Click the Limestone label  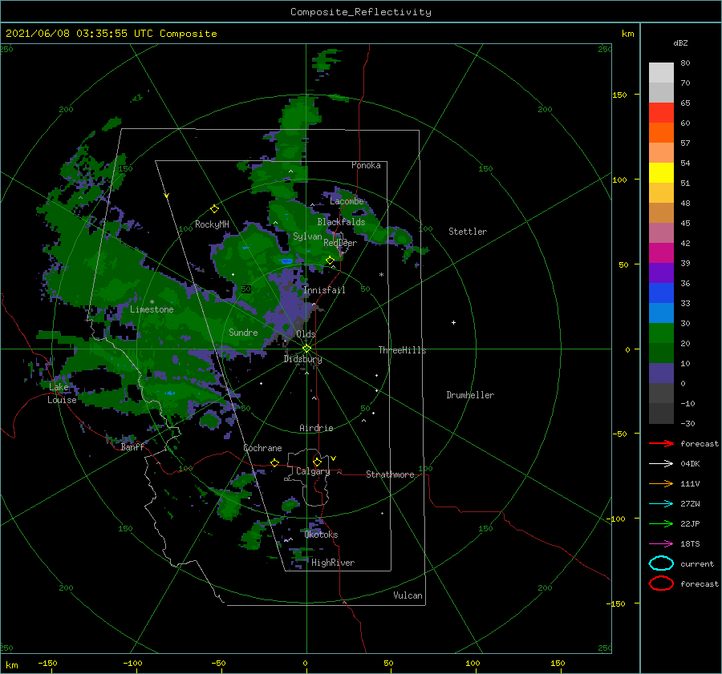pyautogui.click(x=152, y=309)
